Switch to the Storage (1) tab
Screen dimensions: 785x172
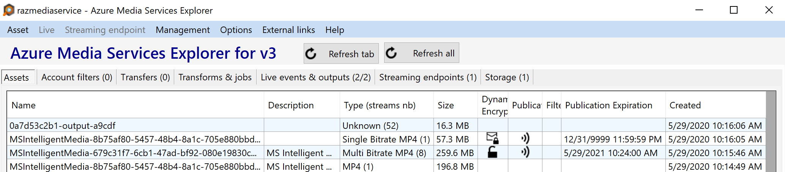click(507, 77)
